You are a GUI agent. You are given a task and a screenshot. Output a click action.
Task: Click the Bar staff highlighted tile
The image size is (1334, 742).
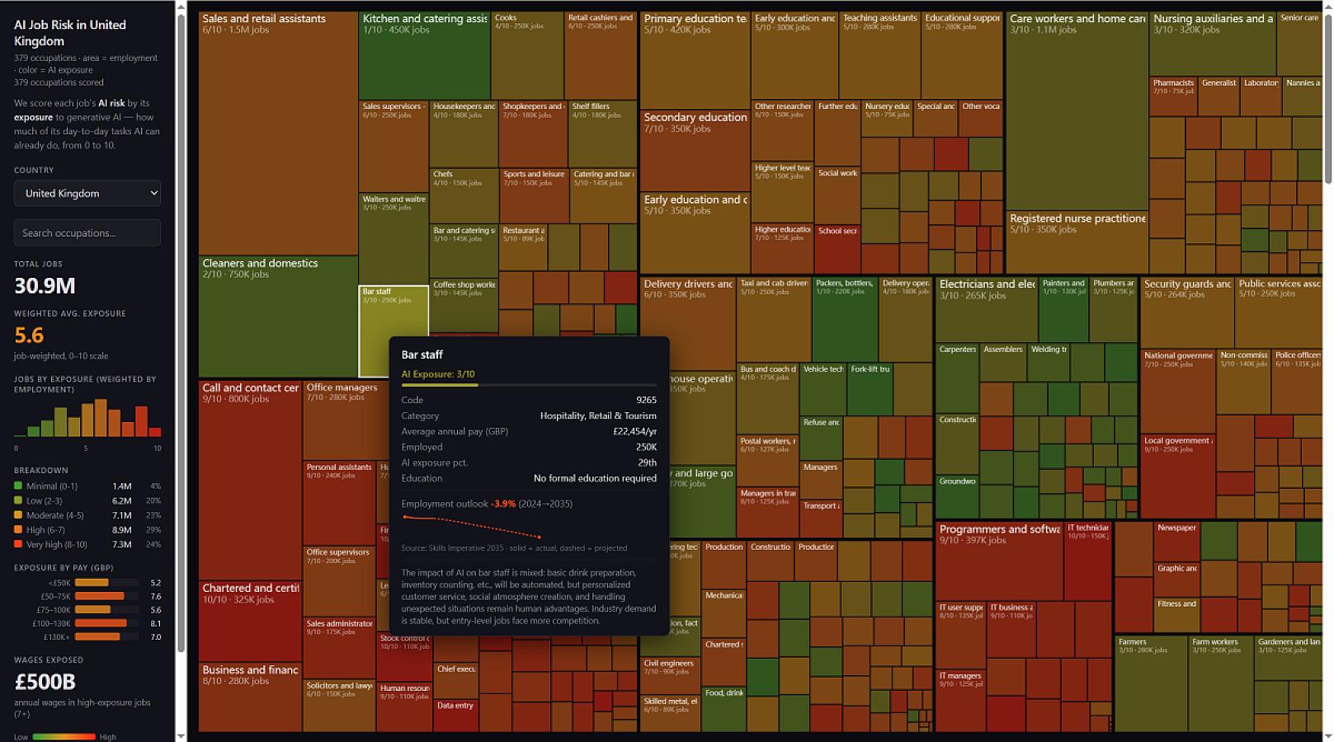[394, 331]
